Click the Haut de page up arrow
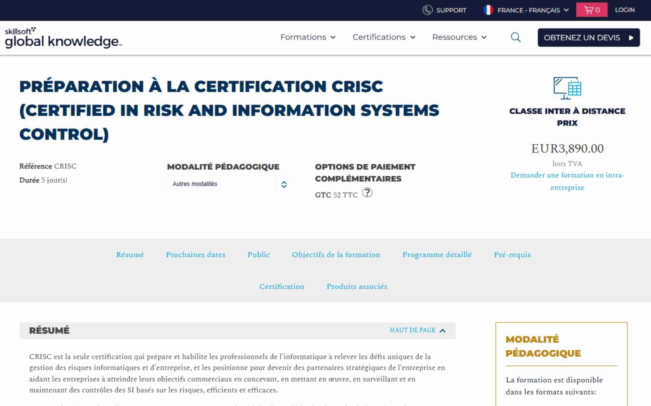651x406 pixels. 442,331
